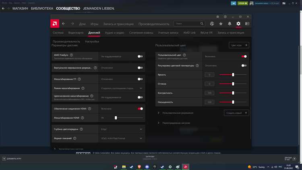The width and height of the screenshot is (302, 170).
Task: Click the search magnifier in AMD header
Action: [202, 23]
